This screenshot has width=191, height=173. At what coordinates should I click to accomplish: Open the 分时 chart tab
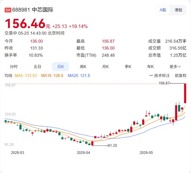14,67
